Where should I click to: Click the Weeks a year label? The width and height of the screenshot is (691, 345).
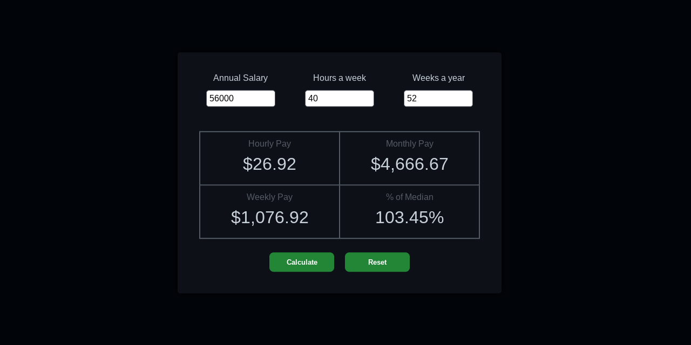(438, 78)
